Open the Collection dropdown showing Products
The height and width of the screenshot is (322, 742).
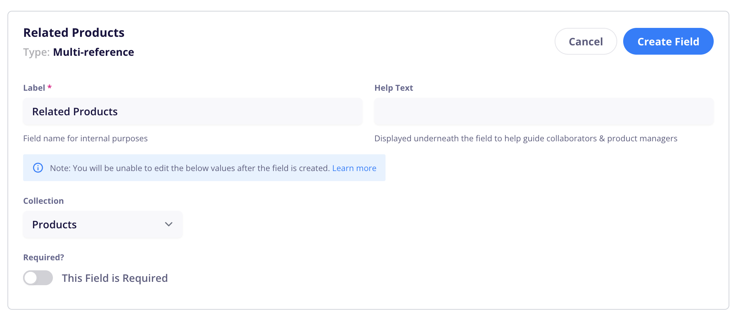coord(102,225)
